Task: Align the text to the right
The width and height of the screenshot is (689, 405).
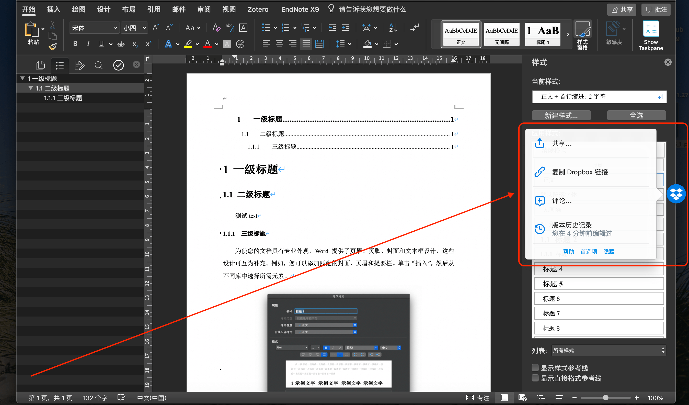Action: (293, 44)
